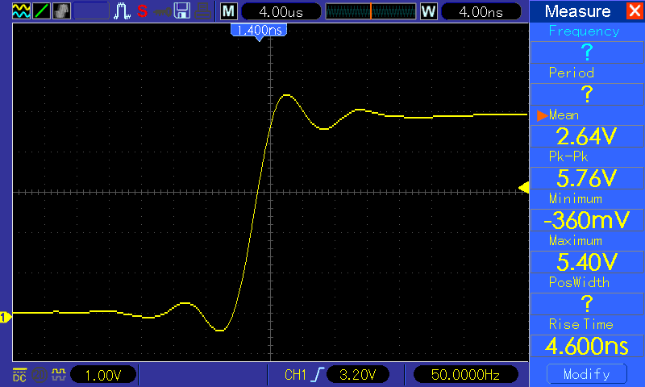Click the 1.00V vertical scale value
This screenshot has width=645, height=387.
tap(103, 375)
